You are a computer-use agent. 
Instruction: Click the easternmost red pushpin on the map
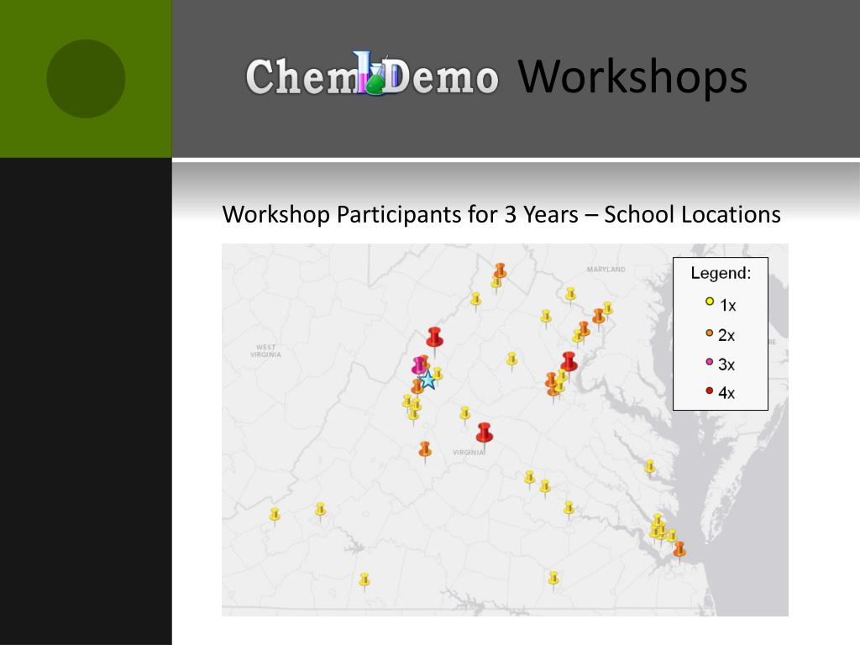(569, 363)
